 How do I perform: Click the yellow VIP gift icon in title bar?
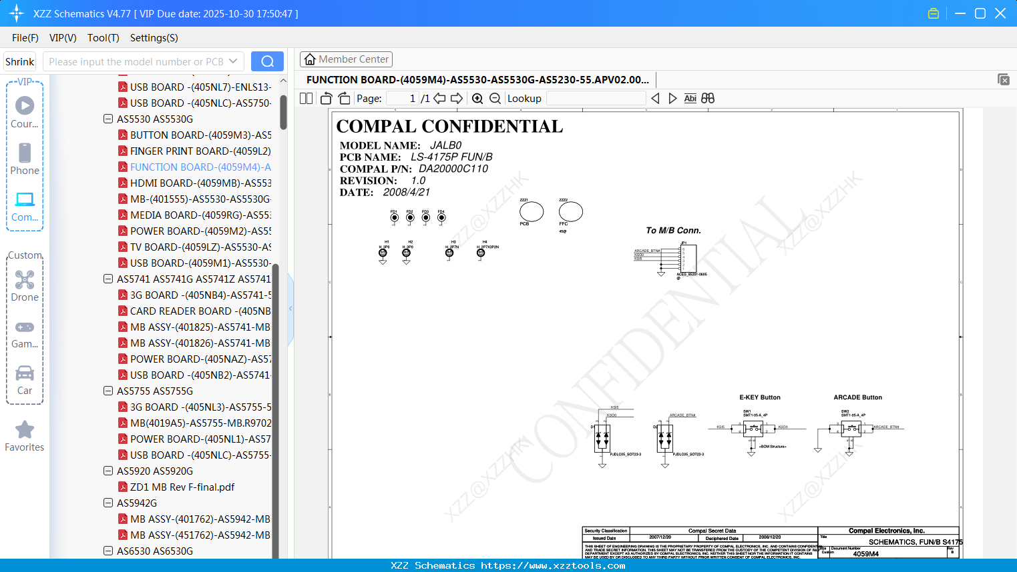point(934,13)
